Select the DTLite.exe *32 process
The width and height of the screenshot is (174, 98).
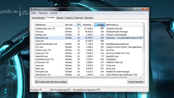[x=88, y=62]
